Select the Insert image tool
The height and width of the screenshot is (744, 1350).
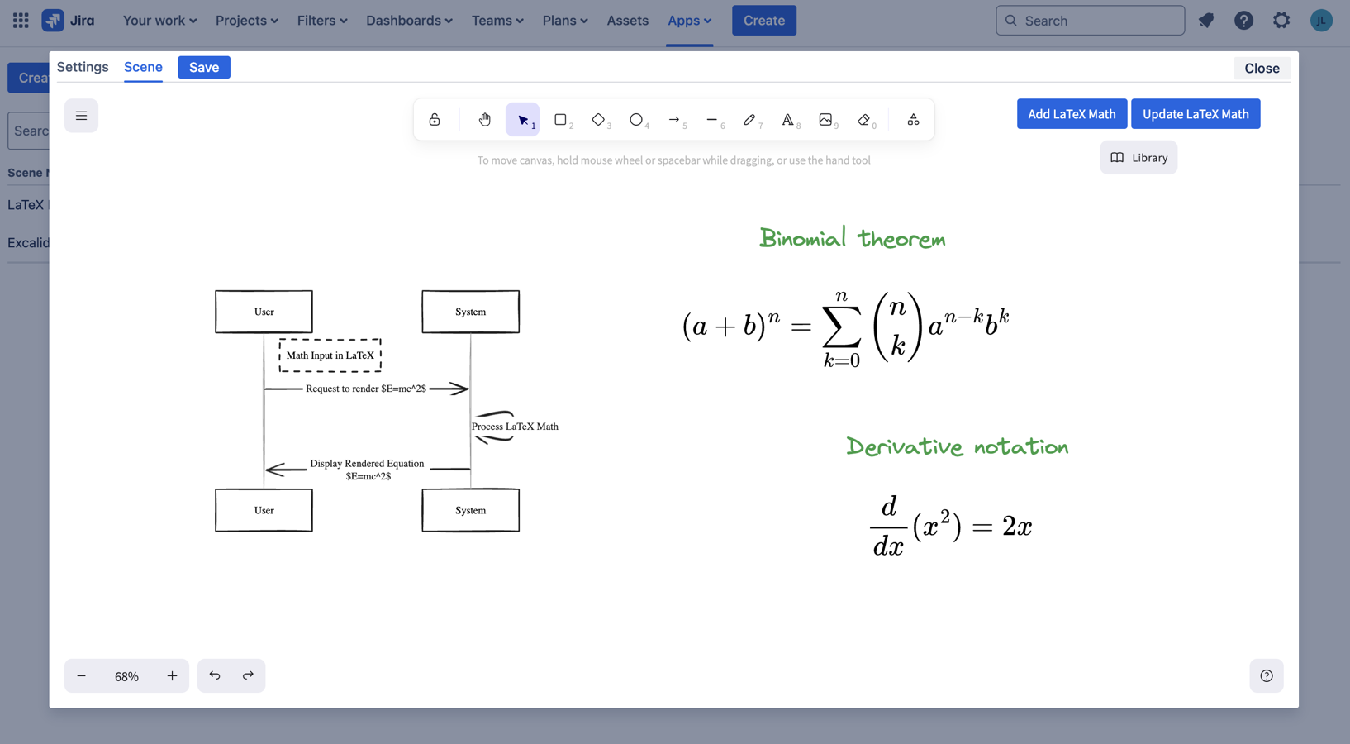(826, 120)
